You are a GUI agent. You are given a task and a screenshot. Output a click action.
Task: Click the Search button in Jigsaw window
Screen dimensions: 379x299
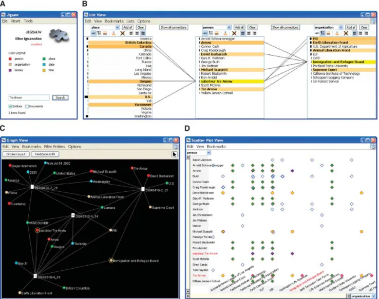click(x=60, y=97)
